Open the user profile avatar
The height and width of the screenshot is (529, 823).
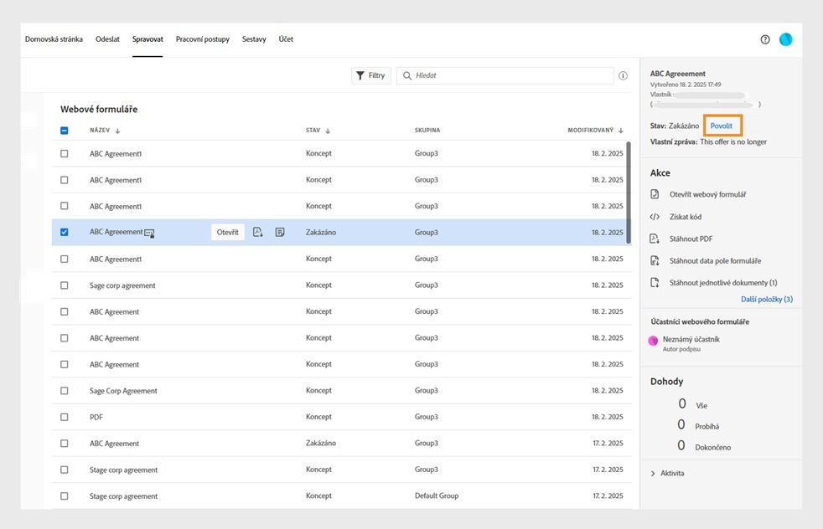pos(785,39)
